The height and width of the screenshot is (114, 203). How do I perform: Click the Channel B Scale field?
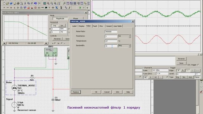tap(160, 70)
